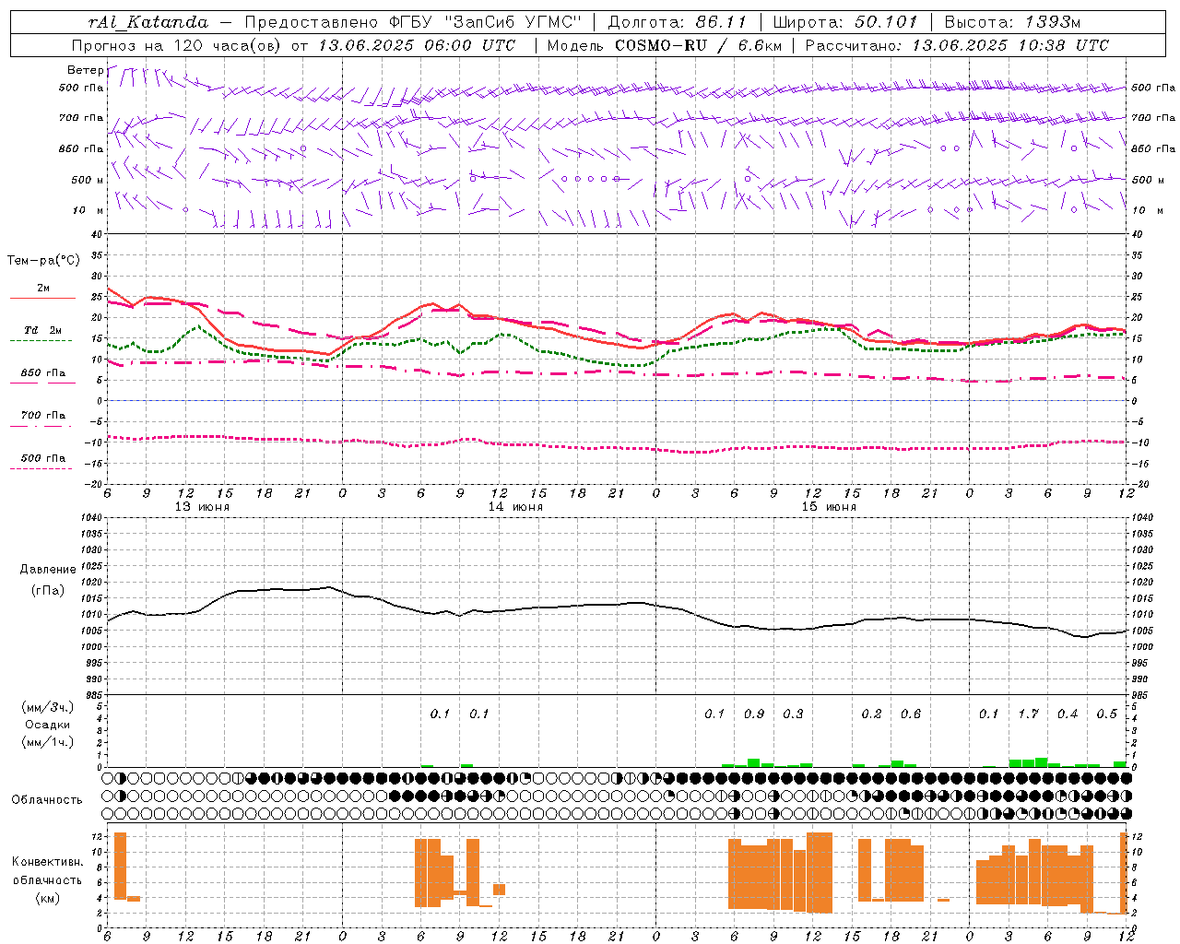Click the computed time Рассчитано: 13.06.2025 10:38 UTC
Screen dimensions: 1180x944
957,45
